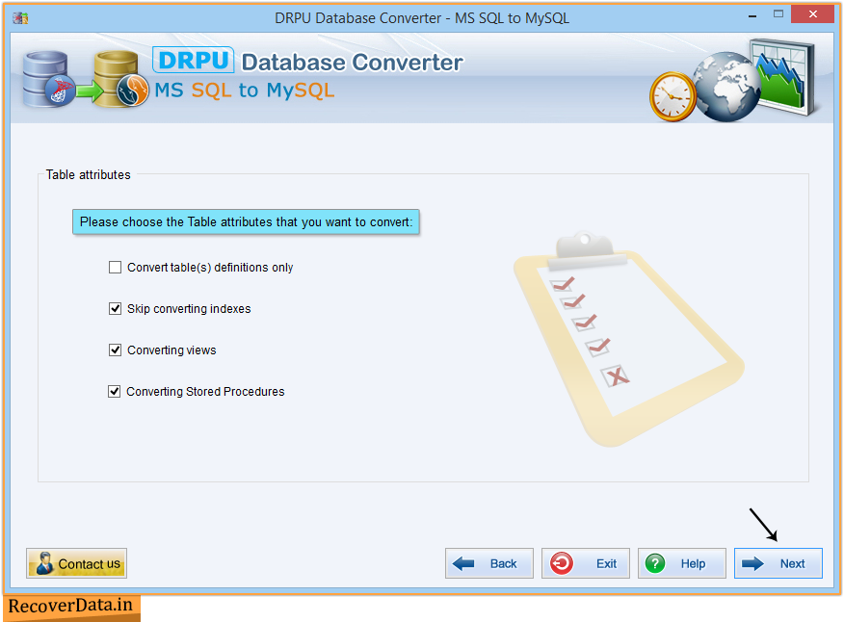This screenshot has height=622, width=844.
Task: Click the Exit button
Action: click(585, 563)
